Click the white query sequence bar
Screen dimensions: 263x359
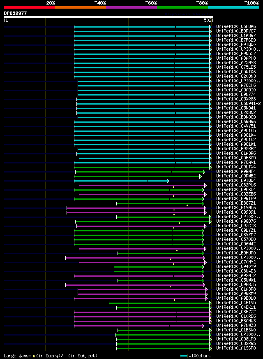[x=108, y=17]
